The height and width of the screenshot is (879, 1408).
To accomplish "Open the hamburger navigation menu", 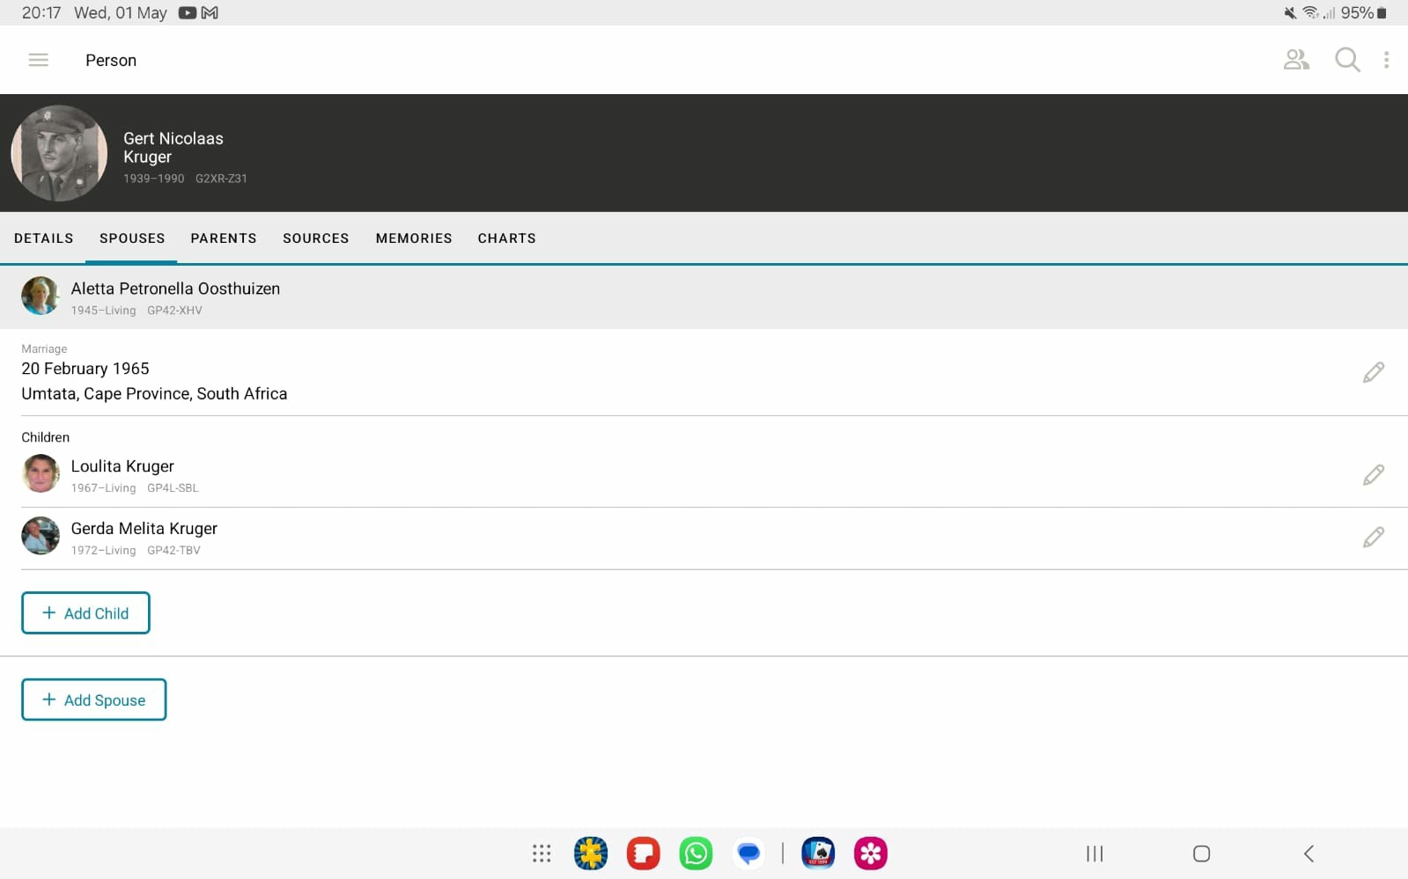I will [x=38, y=60].
